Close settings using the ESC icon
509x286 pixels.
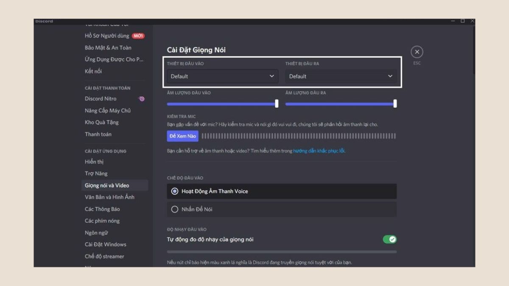(417, 52)
